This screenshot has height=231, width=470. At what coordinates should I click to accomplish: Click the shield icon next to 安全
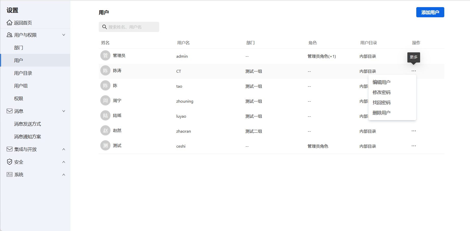tap(9, 162)
